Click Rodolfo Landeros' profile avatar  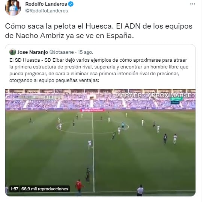(x=13, y=8)
